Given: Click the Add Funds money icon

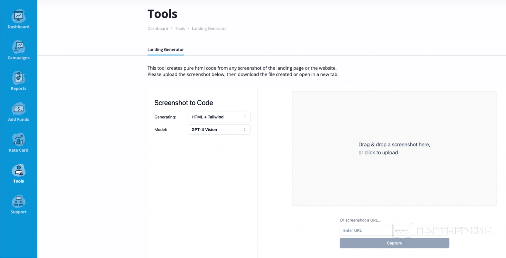Looking at the screenshot, I should point(18,109).
